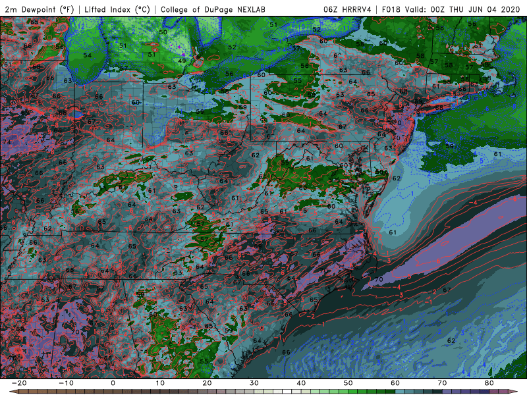The width and height of the screenshot is (527, 395).
Task: Click the 70 label on the color scale
Action: pyautogui.click(x=442, y=383)
